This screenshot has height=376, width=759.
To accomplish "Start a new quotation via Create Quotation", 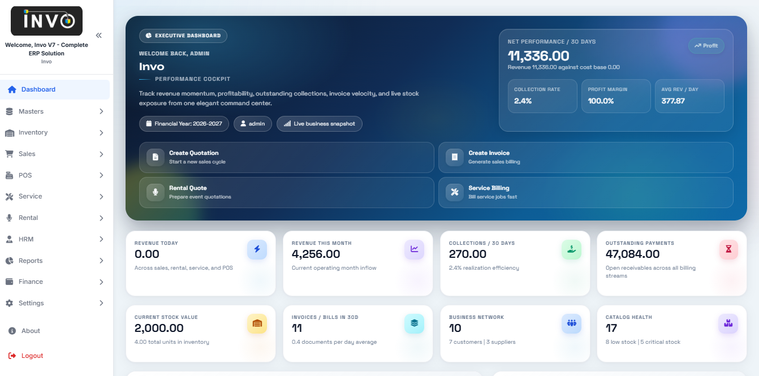I will point(287,157).
